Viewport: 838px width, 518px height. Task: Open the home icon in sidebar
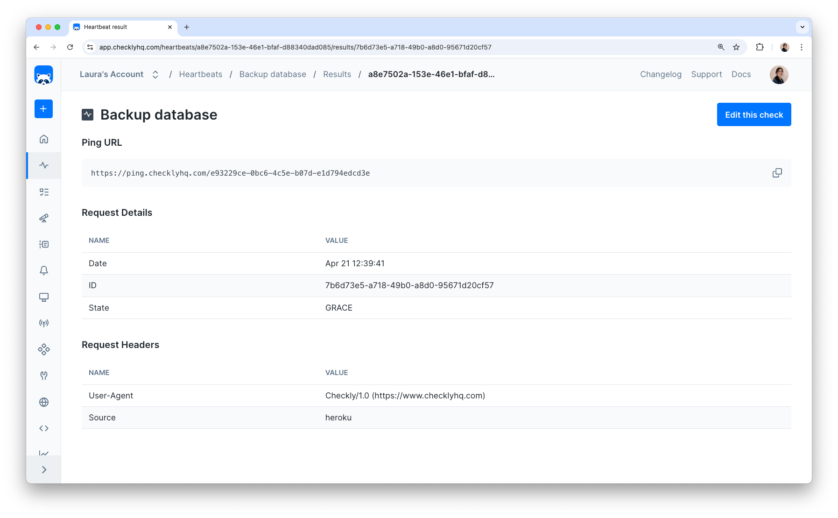[44, 139]
